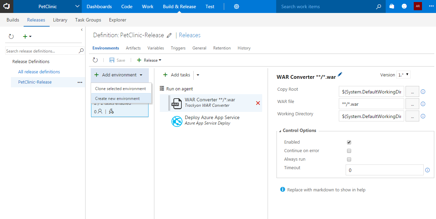Click the feedback smiley face icon
The image size is (436, 219).
pos(404,6)
